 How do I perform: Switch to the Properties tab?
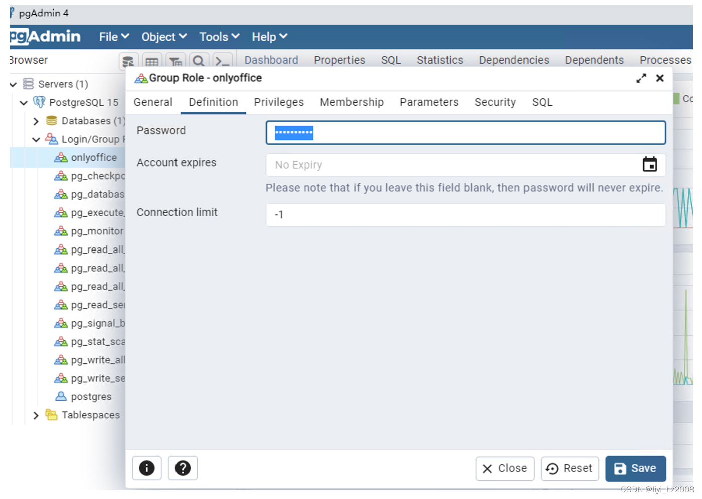click(x=339, y=60)
